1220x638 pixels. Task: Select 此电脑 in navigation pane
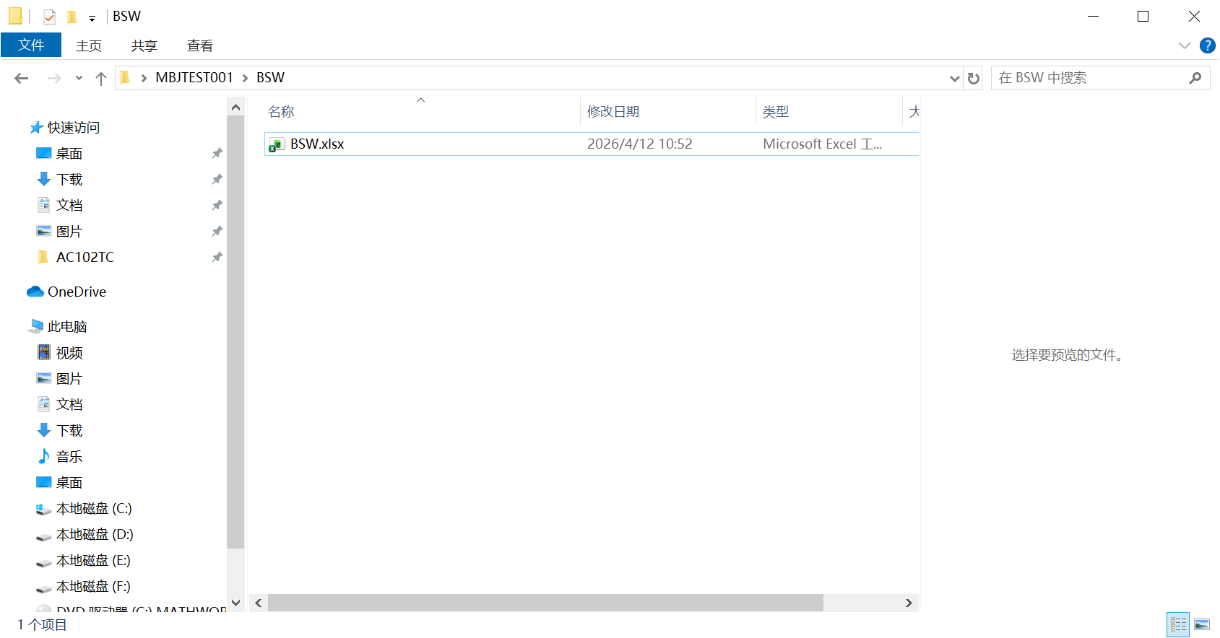point(67,327)
